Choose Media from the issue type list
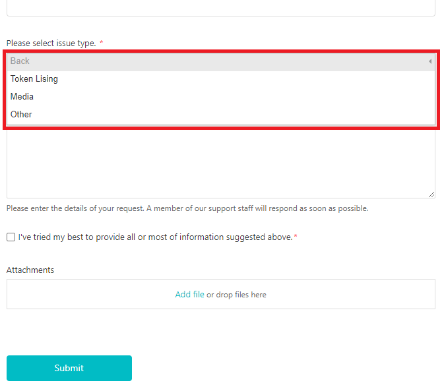Image resolution: width=444 pixels, height=389 pixels. click(x=22, y=97)
